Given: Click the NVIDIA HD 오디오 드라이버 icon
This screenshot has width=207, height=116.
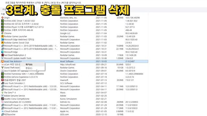Looking at the screenshot, I should pos(2,24).
